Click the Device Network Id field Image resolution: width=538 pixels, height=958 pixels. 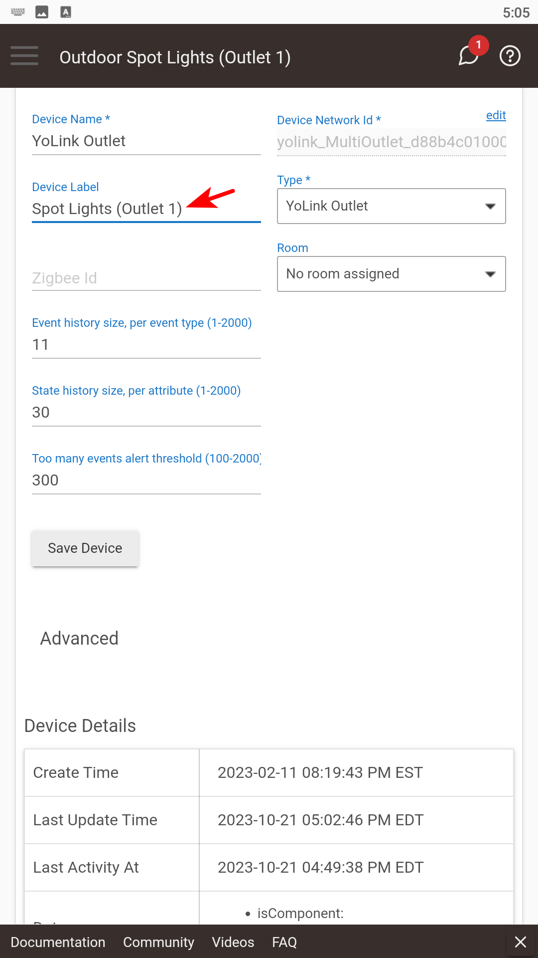tap(392, 142)
